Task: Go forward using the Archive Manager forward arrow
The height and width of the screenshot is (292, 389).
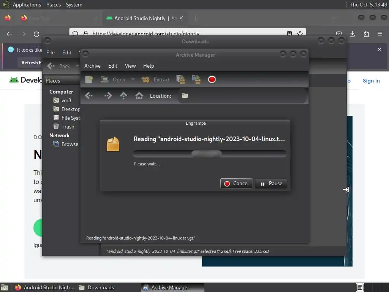Action: click(108, 95)
